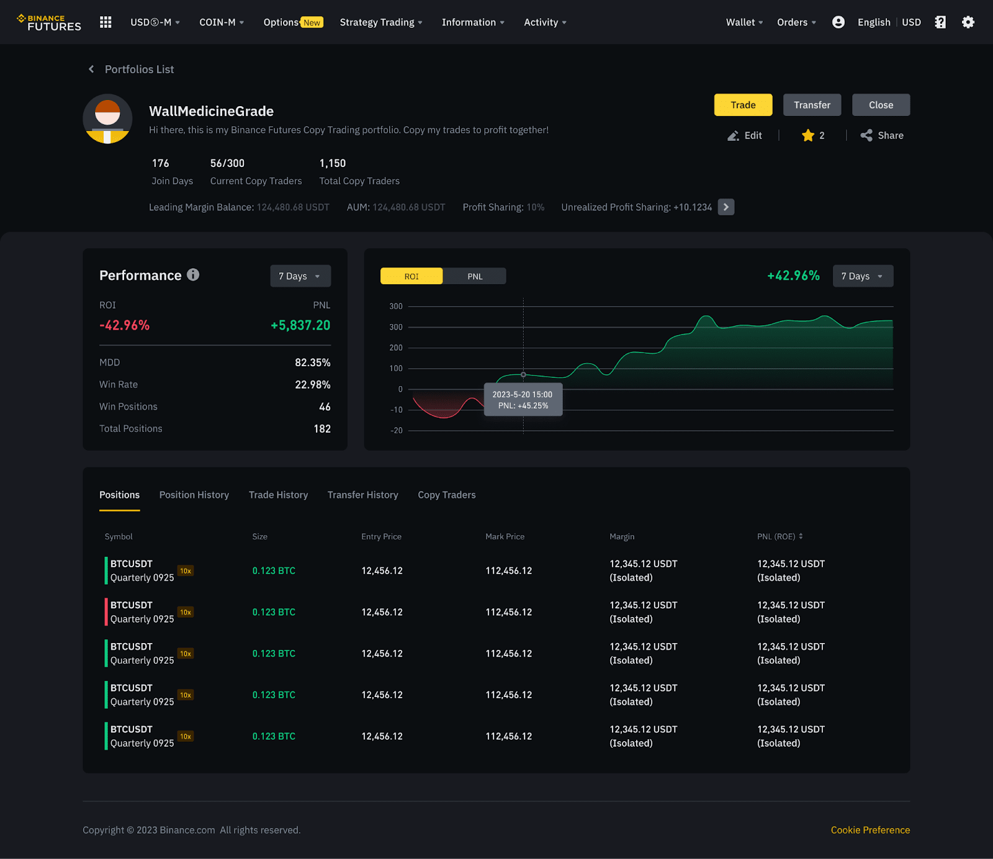This screenshot has width=993, height=859.
Task: Change language via English selector
Action: click(874, 22)
